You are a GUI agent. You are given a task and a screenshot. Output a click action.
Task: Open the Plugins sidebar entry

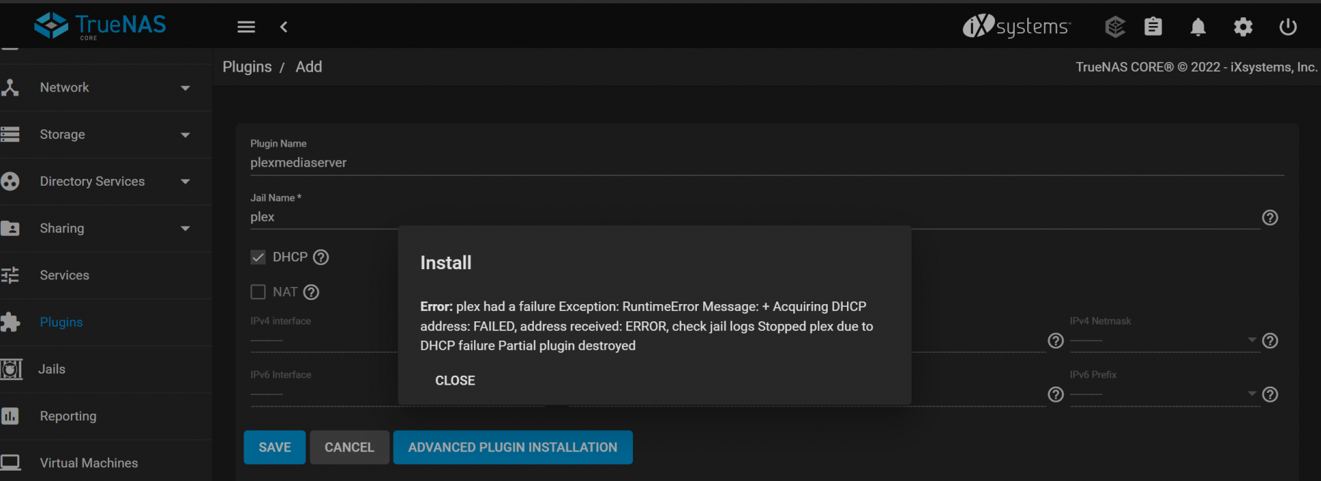[106, 322]
